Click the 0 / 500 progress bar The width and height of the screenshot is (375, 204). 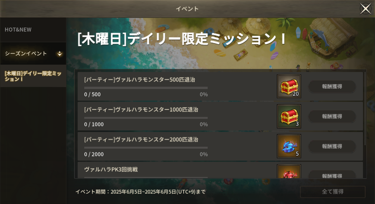146,88
